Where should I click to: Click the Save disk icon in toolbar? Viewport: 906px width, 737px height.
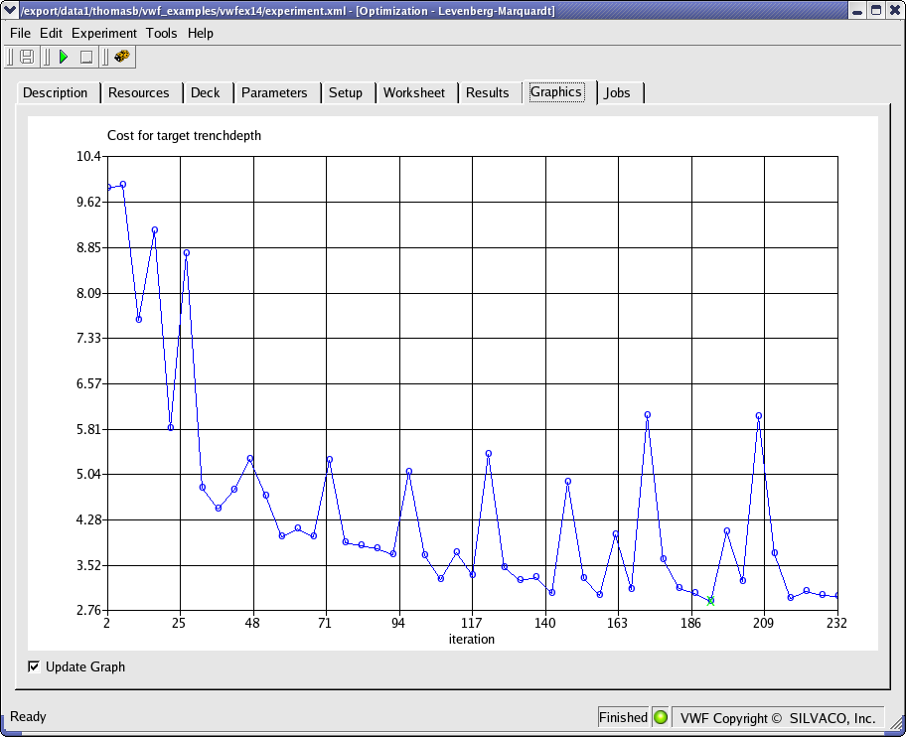[27, 57]
